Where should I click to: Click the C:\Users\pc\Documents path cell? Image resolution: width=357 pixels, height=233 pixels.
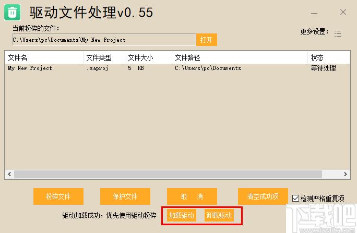coord(208,68)
